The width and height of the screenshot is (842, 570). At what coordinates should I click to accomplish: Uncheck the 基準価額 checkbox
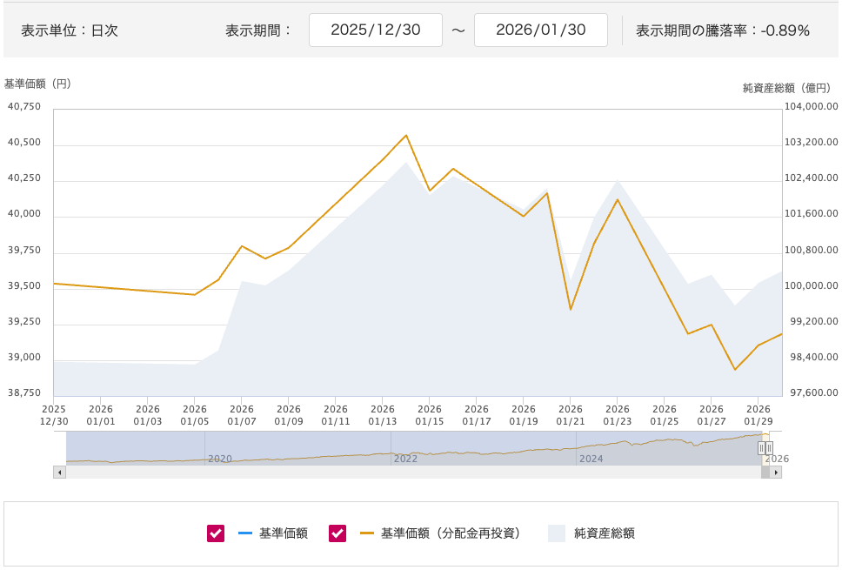click(216, 533)
